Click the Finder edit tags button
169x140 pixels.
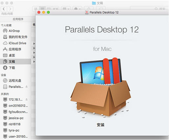[x=101, y=9]
